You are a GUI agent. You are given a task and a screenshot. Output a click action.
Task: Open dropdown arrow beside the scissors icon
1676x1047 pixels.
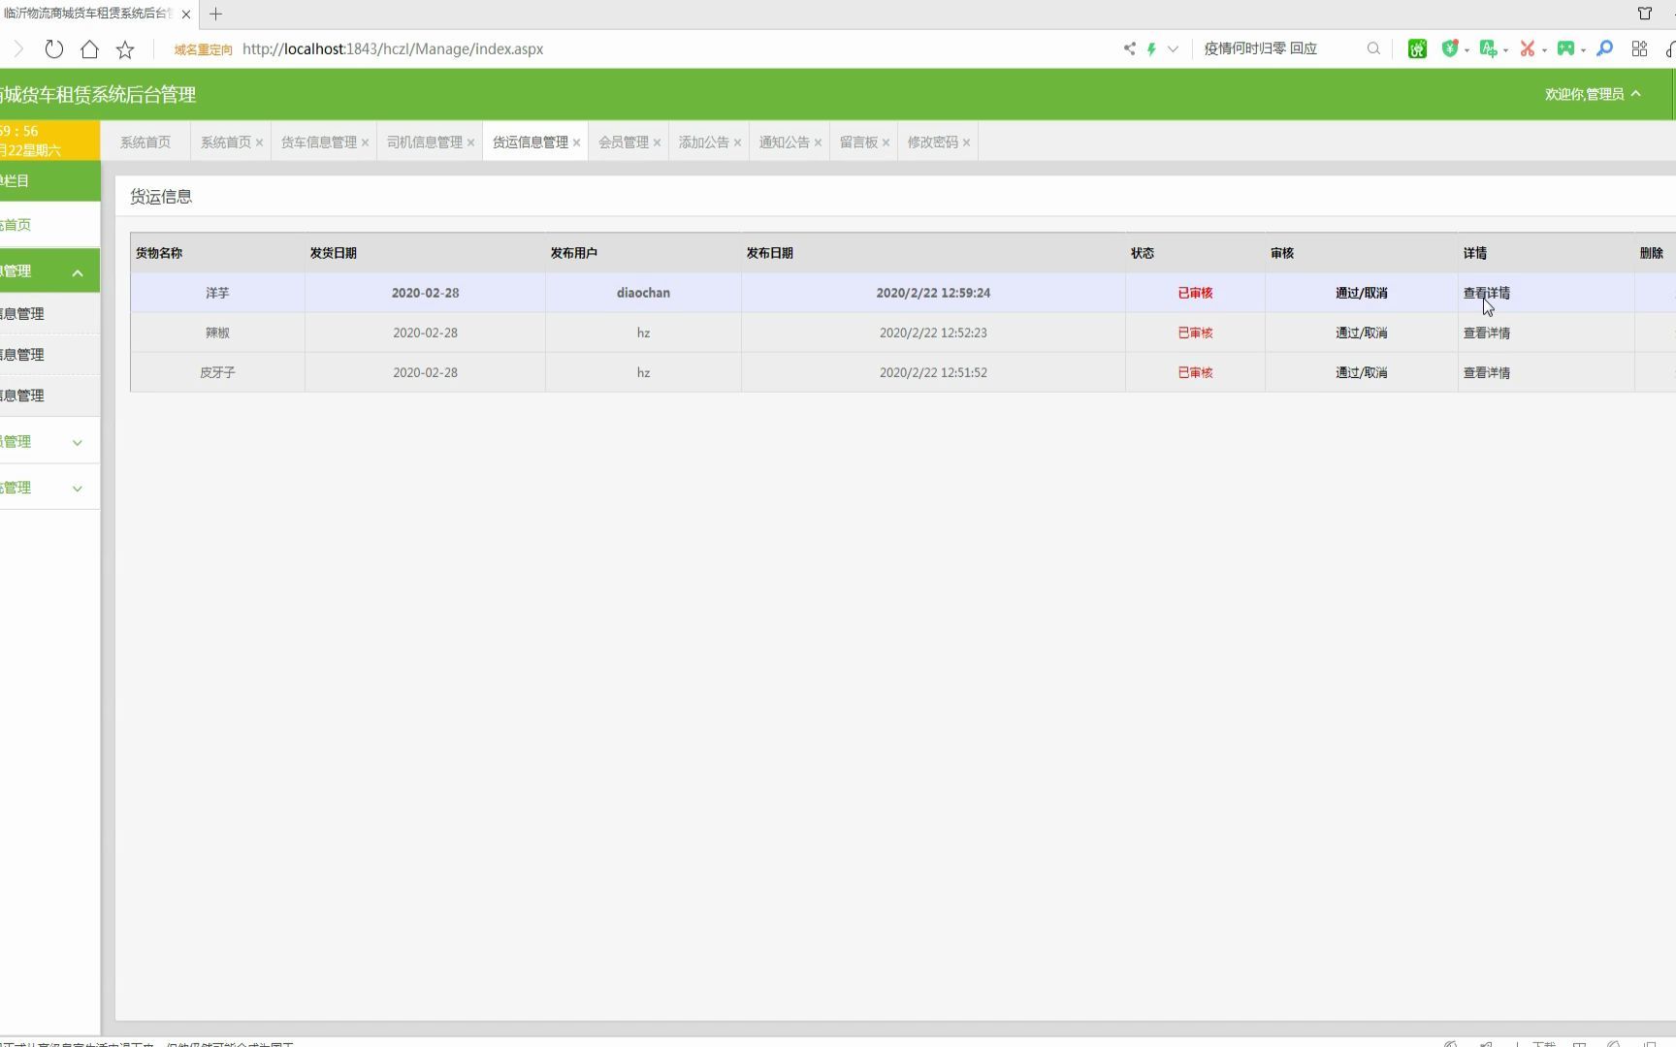1544,49
